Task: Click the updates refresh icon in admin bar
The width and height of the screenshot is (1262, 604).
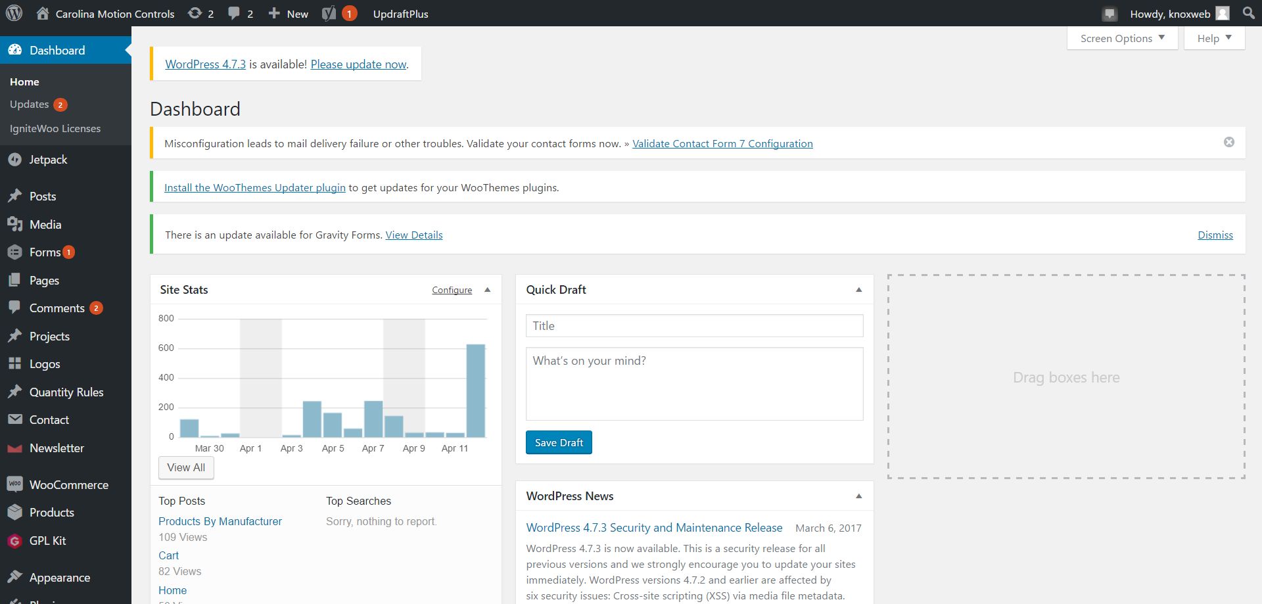Action: coord(195,14)
